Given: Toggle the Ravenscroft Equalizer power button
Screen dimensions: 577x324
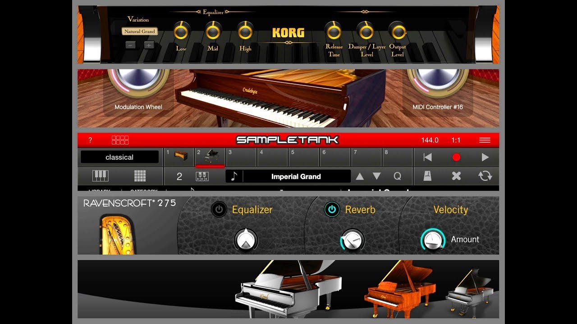Looking at the screenshot, I should 219,209.
